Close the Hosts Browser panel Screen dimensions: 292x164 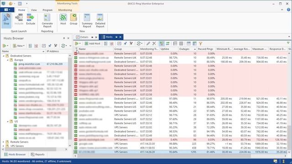point(68,38)
